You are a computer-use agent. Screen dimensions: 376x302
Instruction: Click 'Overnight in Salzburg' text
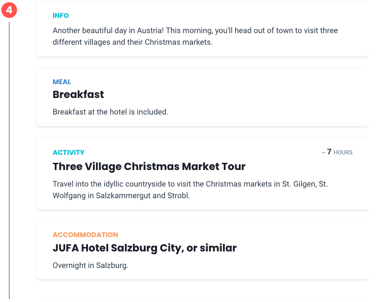pyautogui.click(x=90, y=265)
